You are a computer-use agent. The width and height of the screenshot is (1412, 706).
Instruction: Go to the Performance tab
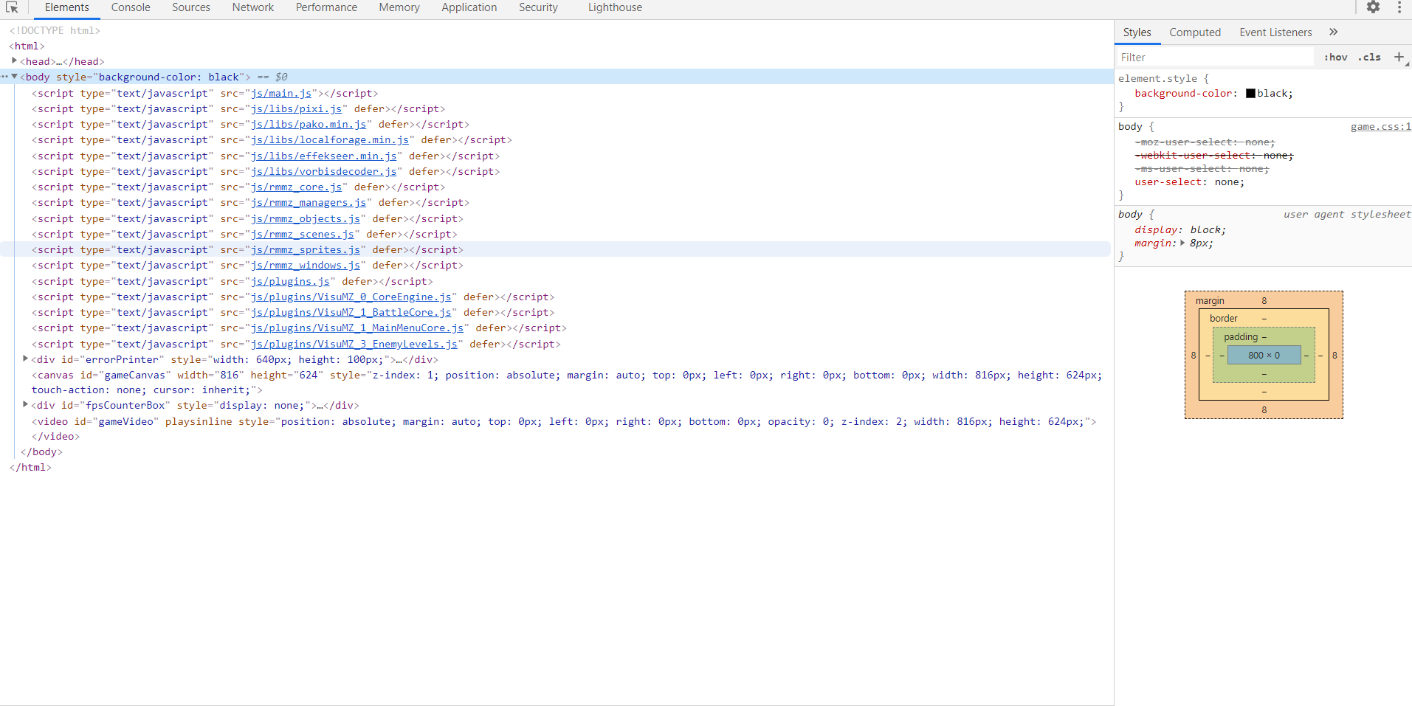pyautogui.click(x=326, y=7)
